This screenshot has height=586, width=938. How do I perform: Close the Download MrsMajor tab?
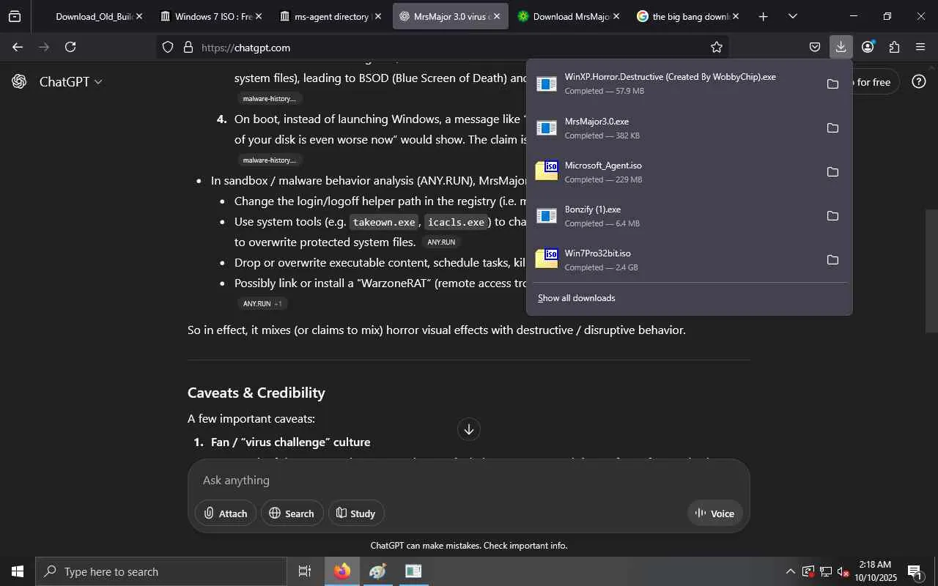pos(616,16)
